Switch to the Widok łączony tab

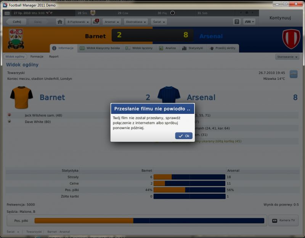pos(140,48)
